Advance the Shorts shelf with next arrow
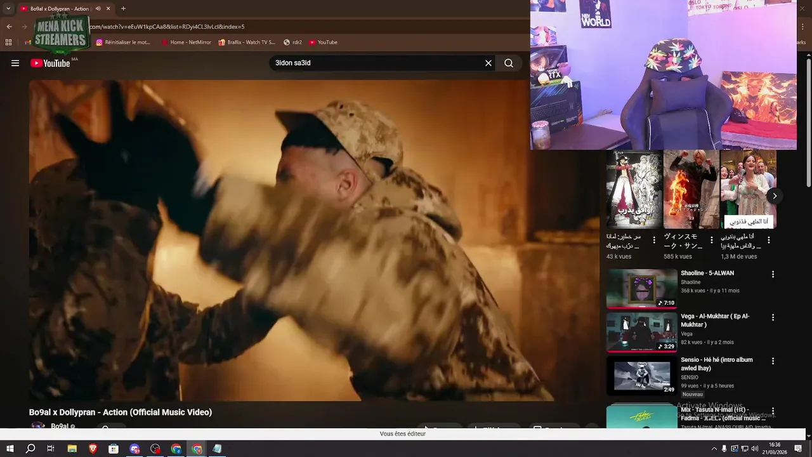The height and width of the screenshot is (457, 812). click(774, 196)
